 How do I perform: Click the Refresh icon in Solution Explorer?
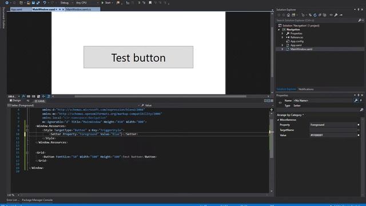click(315, 15)
